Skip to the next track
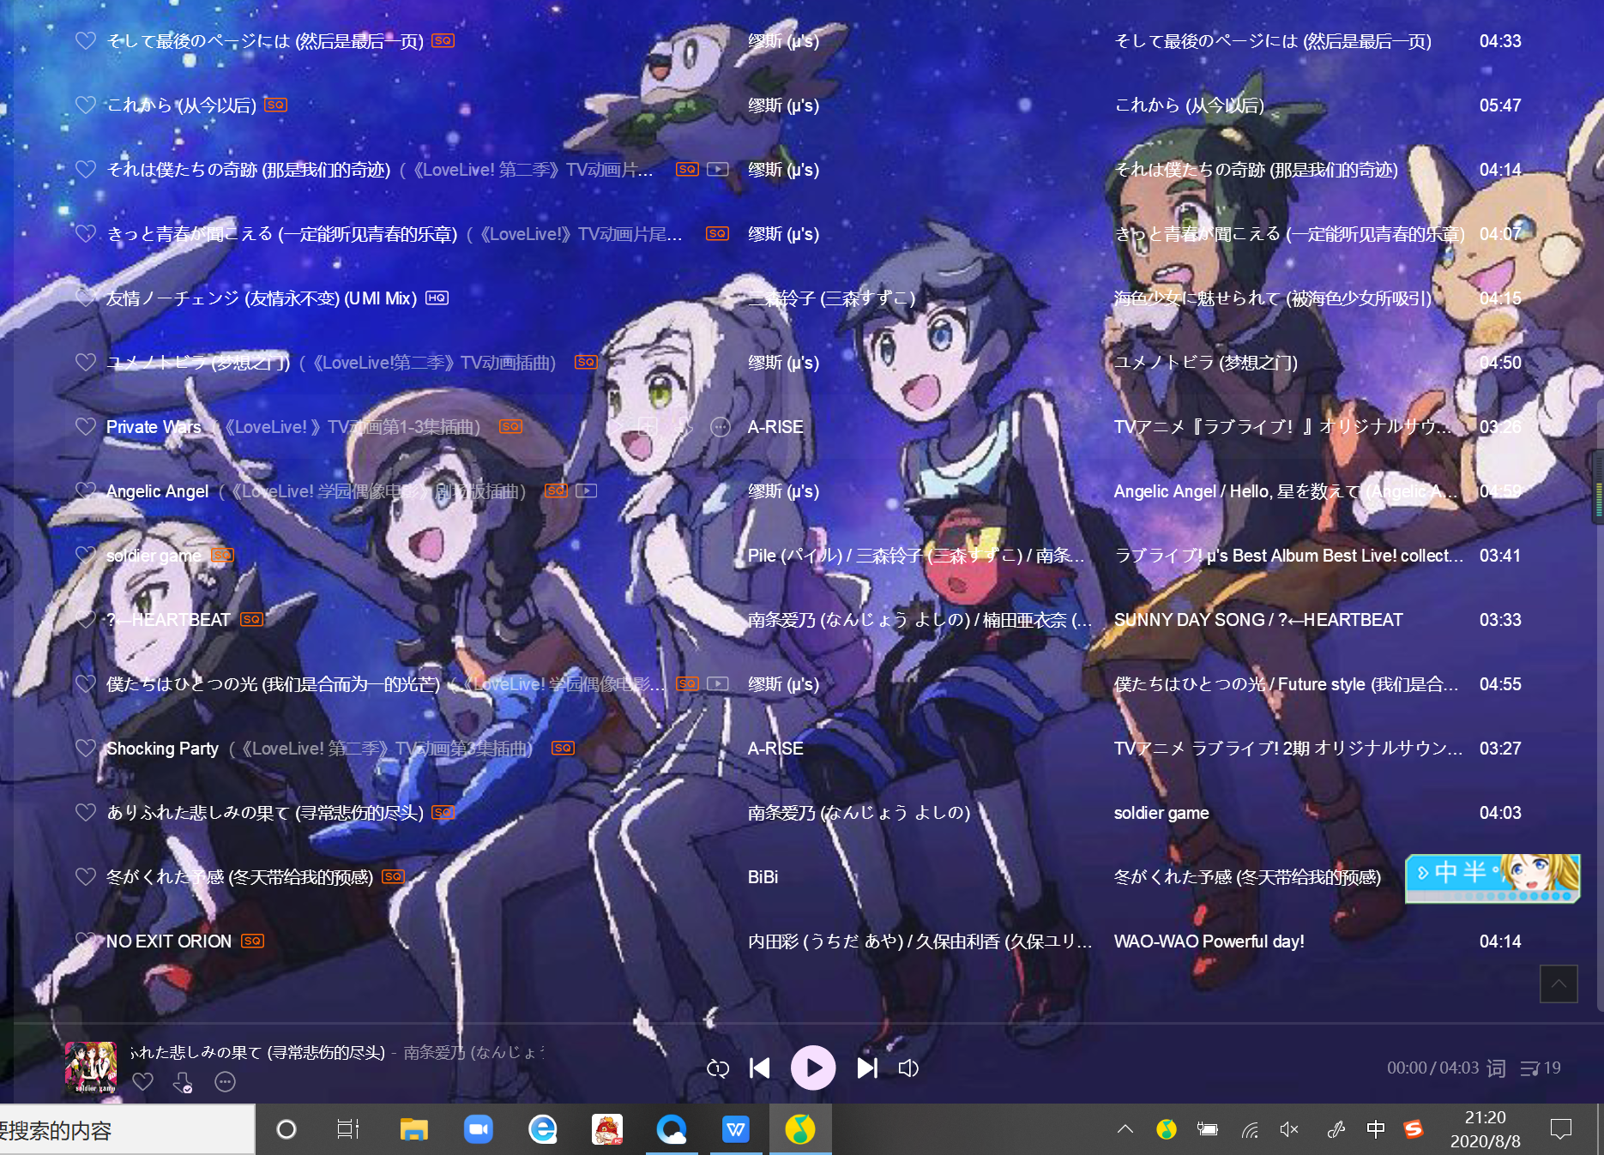Image resolution: width=1604 pixels, height=1155 pixels. (x=867, y=1068)
